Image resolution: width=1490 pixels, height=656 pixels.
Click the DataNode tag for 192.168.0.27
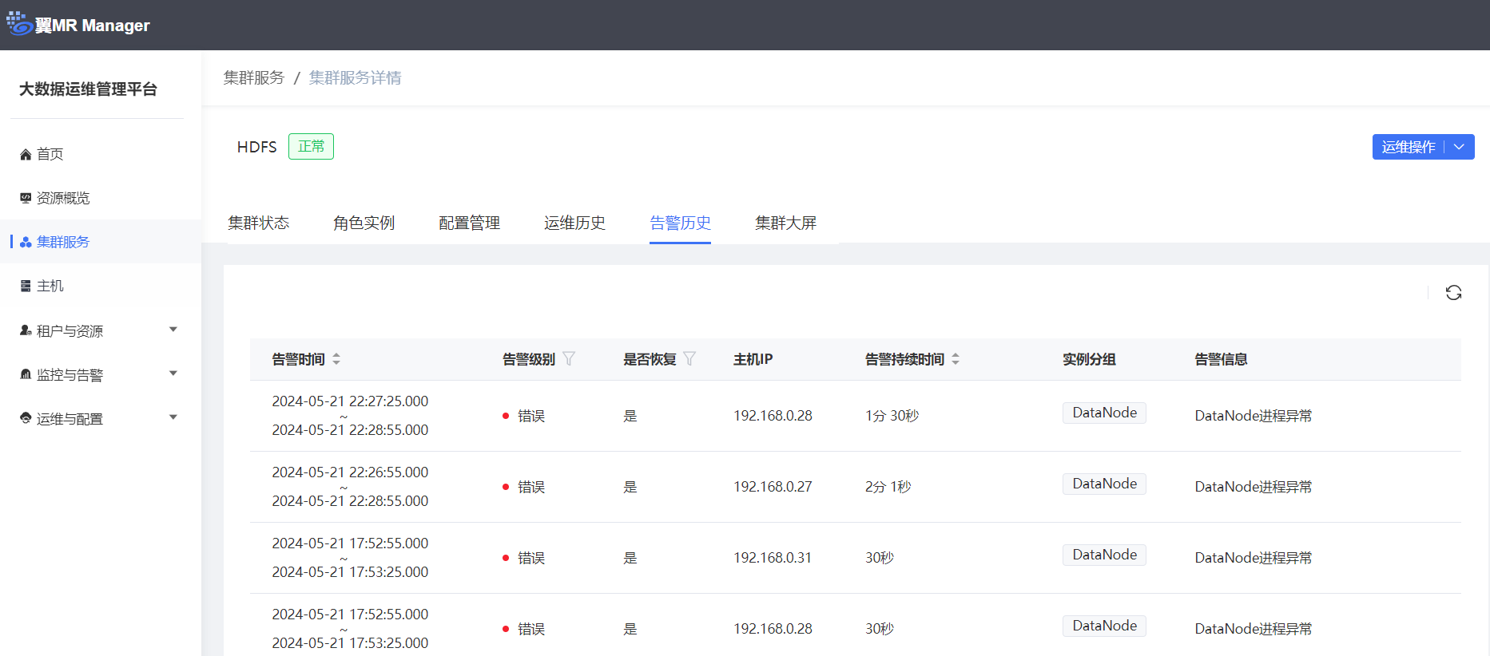click(x=1104, y=484)
